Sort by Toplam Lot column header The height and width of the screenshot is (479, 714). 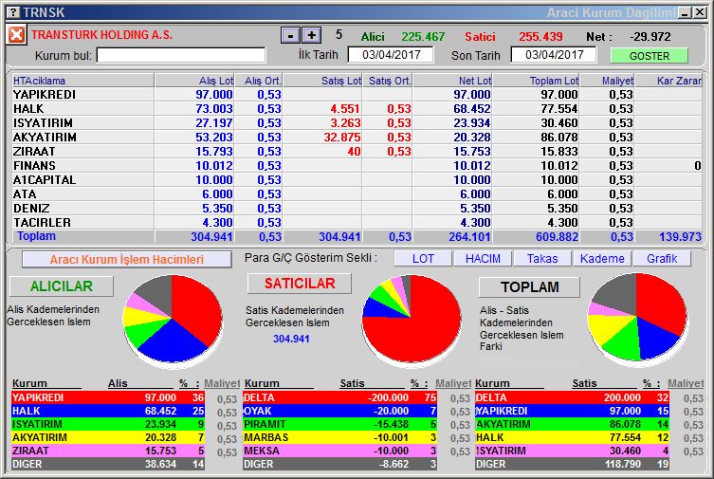tap(536, 81)
